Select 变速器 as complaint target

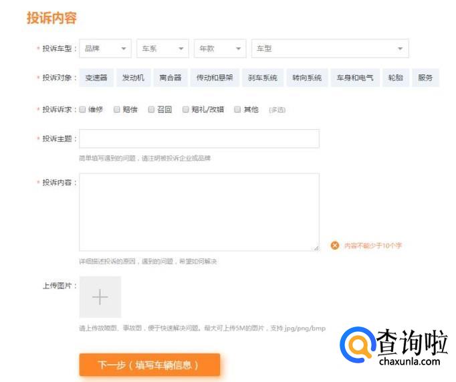[96, 78]
